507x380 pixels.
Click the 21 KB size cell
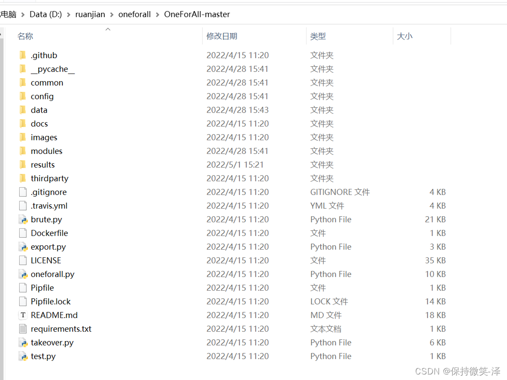(435, 219)
